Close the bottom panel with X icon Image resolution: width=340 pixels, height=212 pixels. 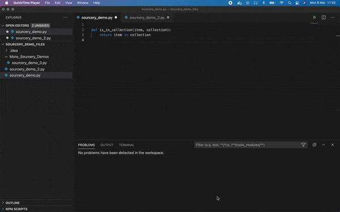(x=333, y=145)
